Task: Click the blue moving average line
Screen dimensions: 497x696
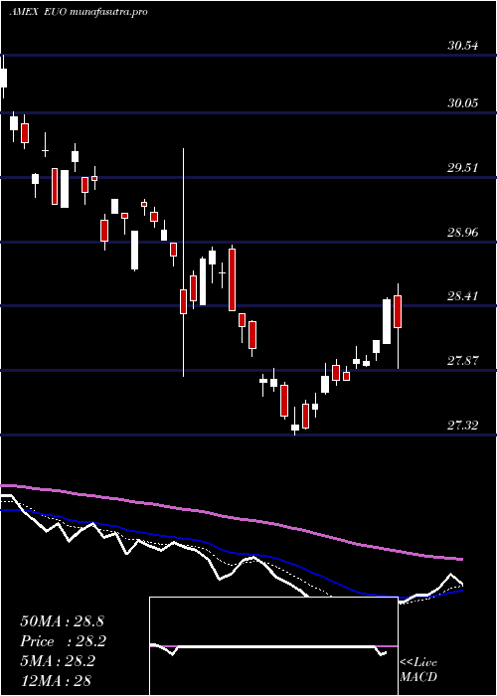Action: tap(231, 553)
